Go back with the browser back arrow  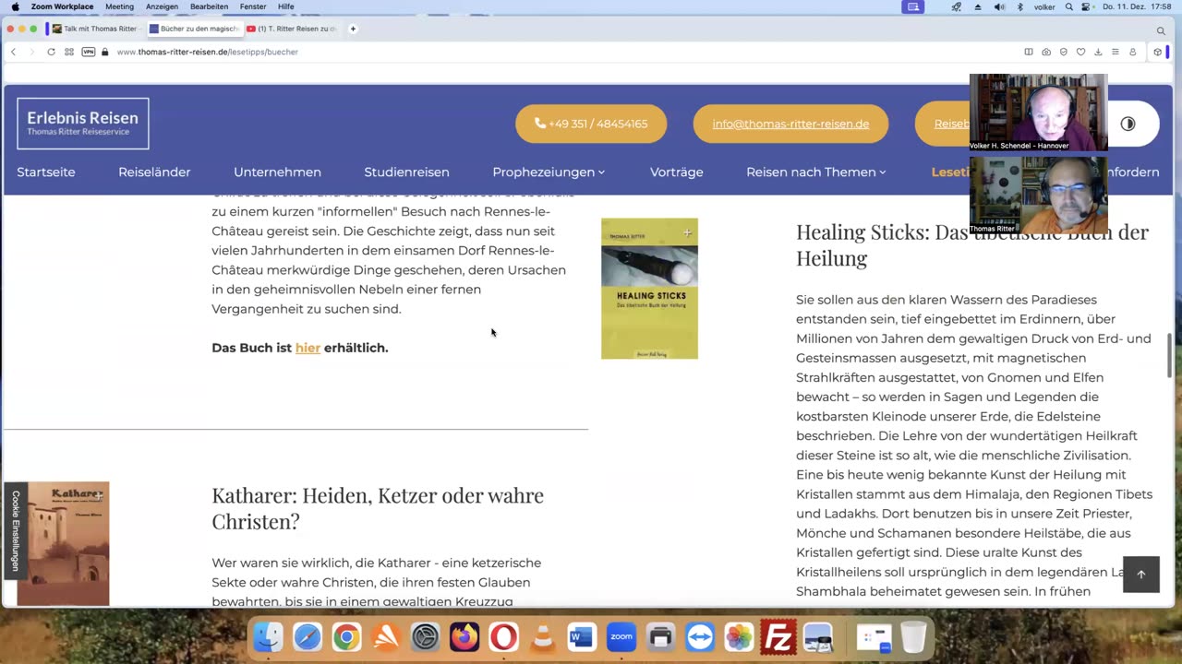coord(13,52)
